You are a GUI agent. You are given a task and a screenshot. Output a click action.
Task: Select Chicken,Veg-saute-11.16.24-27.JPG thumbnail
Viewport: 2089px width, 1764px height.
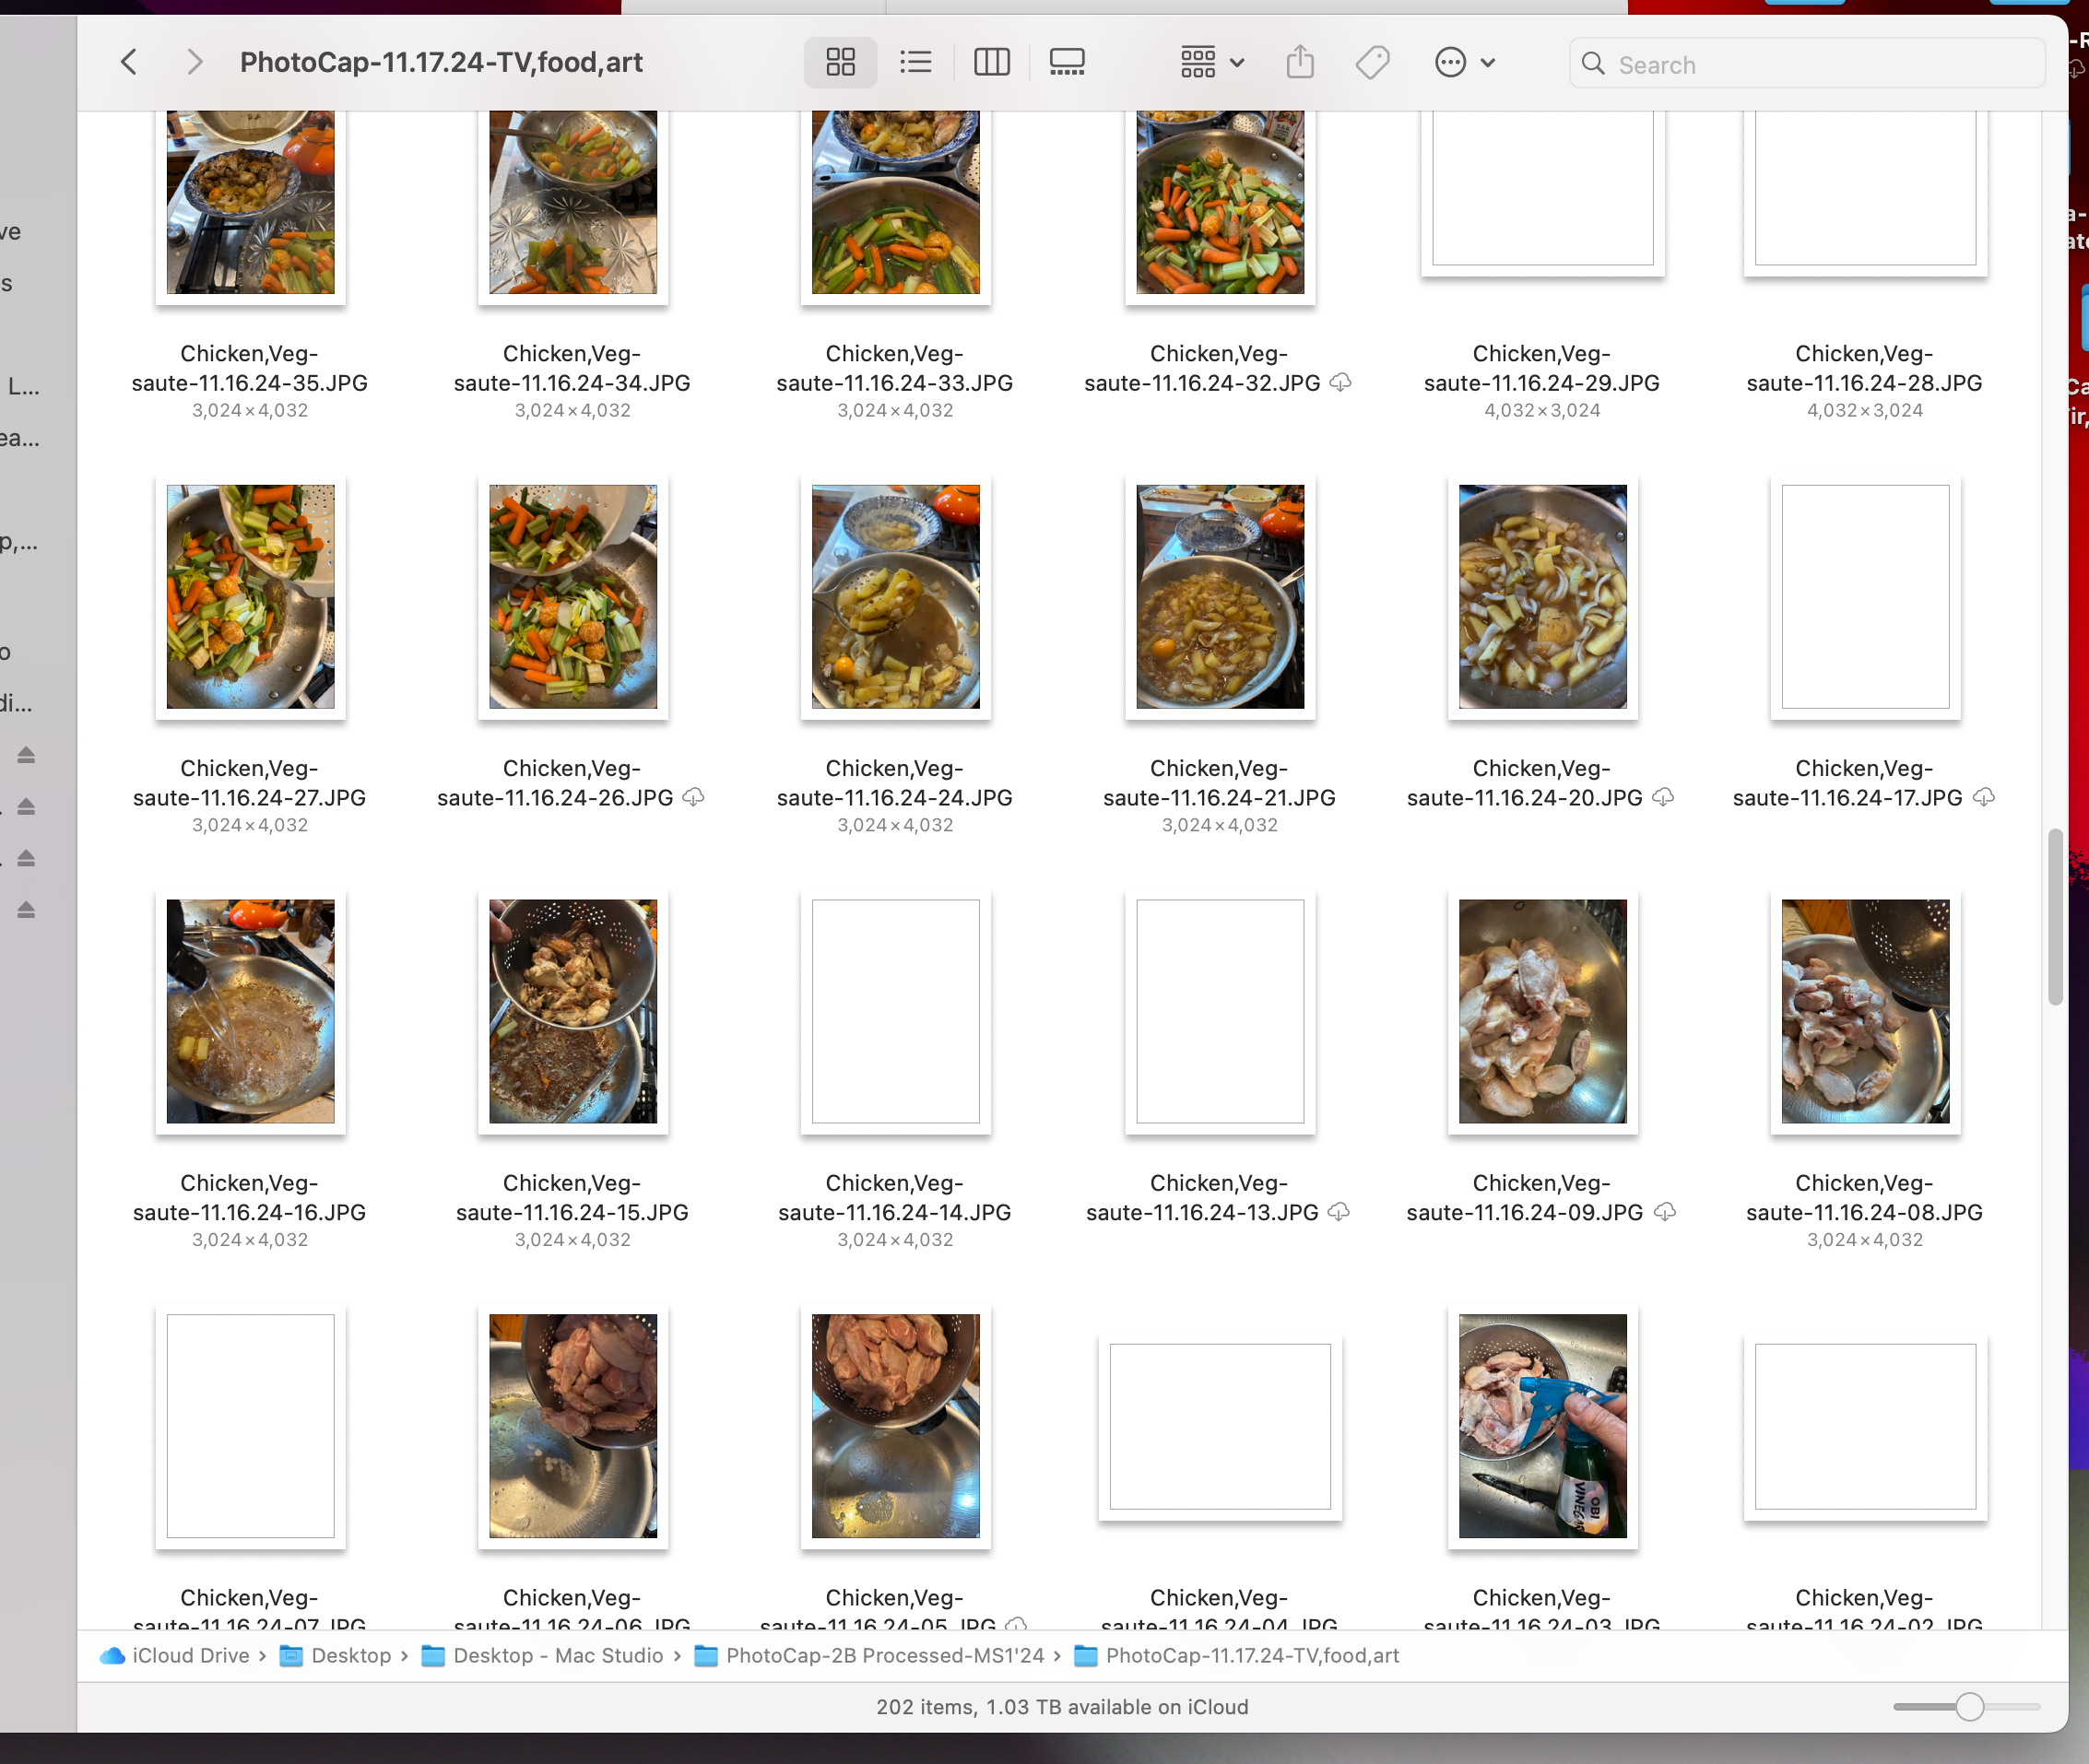(x=250, y=597)
